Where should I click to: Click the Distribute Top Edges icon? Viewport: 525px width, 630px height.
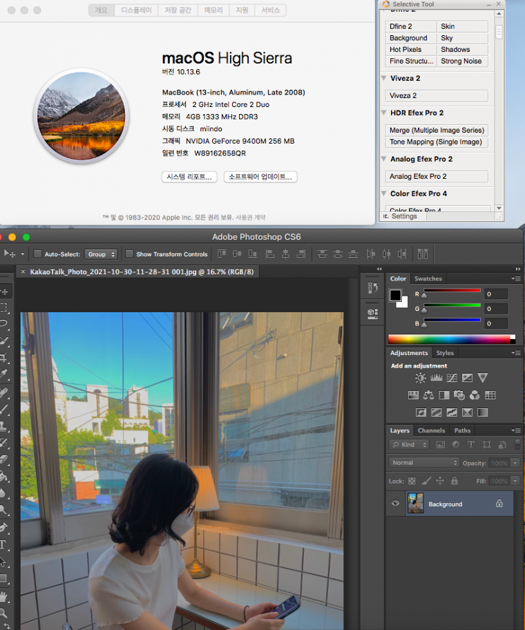pos(322,254)
